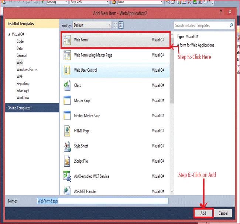Click the Name field with WebForm6.aspx
The image size is (240, 224).
click(x=103, y=201)
